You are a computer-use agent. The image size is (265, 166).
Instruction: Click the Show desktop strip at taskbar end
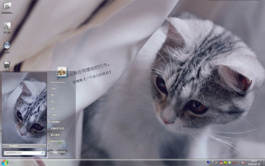pos(264,162)
